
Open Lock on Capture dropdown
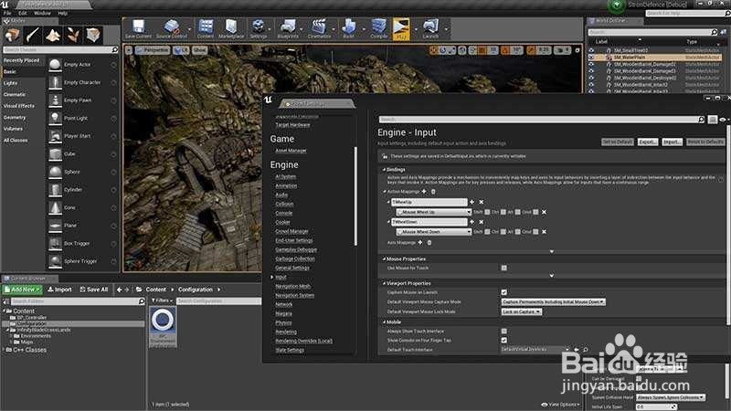coord(521,311)
